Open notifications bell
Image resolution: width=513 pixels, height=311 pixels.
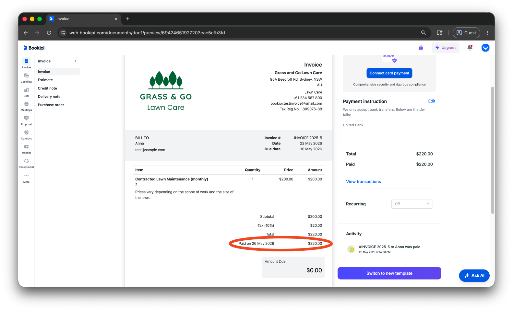470,48
